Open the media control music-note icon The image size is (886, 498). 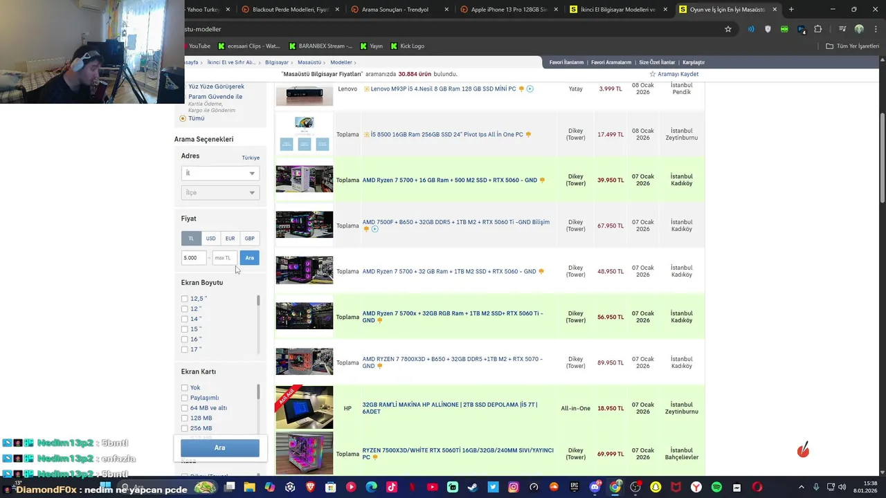click(842, 29)
